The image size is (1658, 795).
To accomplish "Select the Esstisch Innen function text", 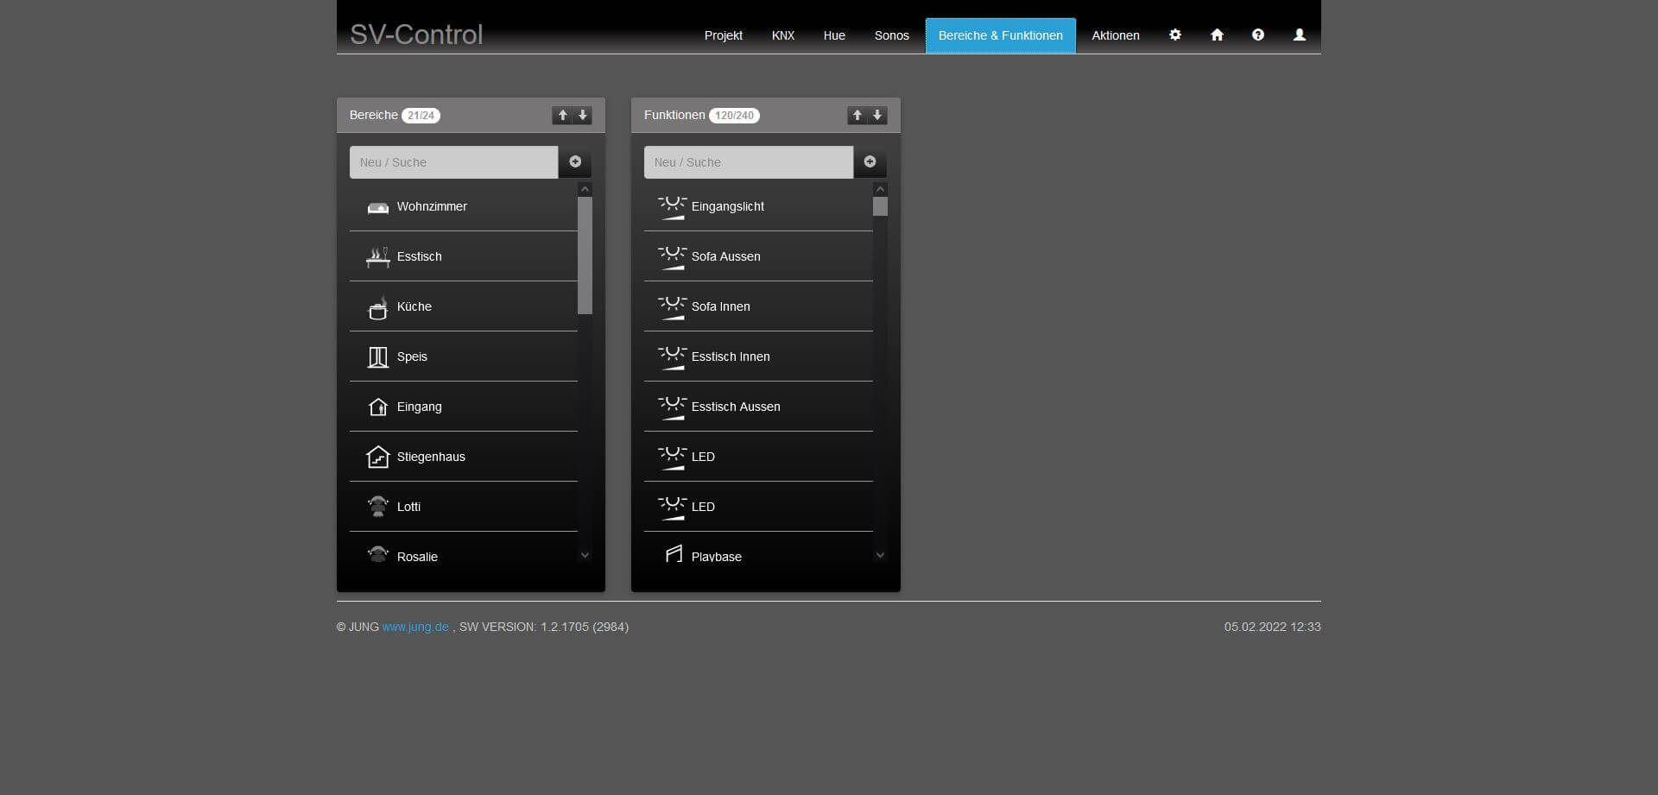I will [731, 356].
